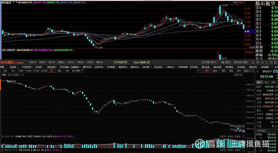Open the 系统 menu
Image resolution: width=278 pixels, height=153 pixels.
(x=33, y=62)
